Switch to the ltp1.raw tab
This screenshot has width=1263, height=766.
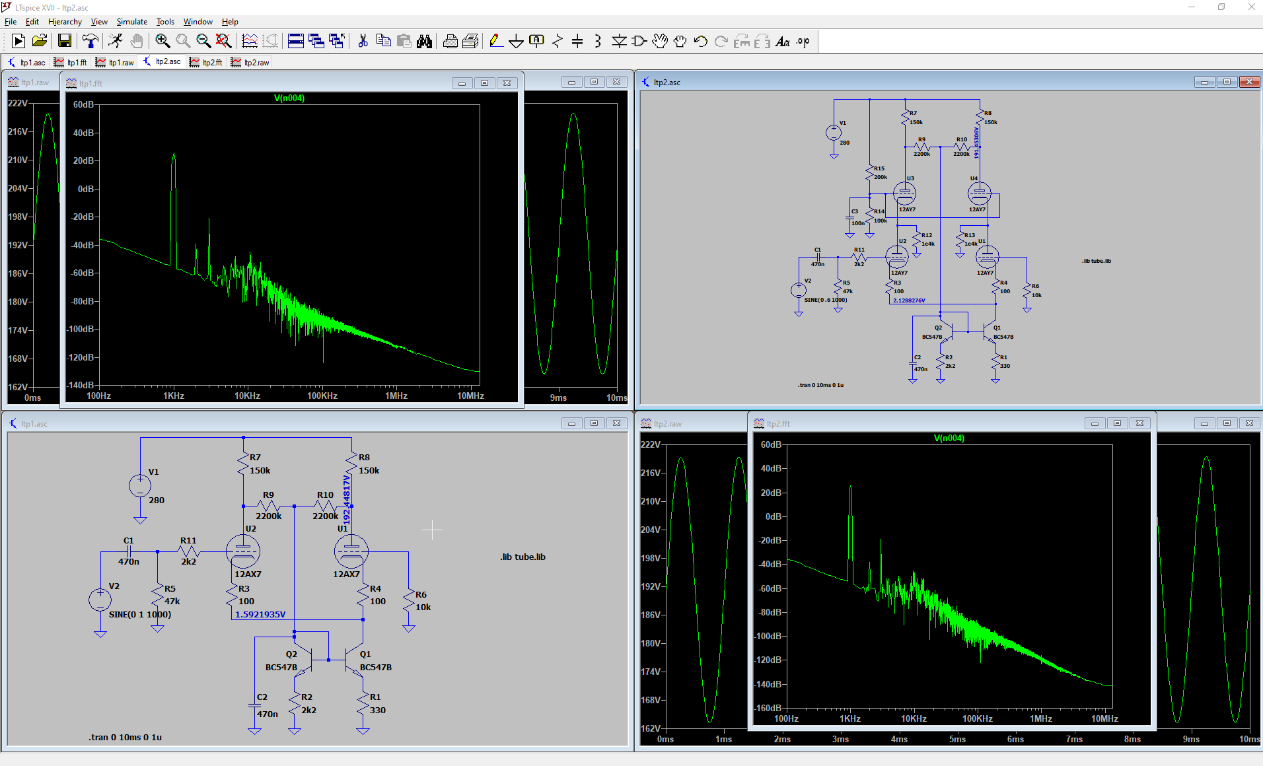(x=115, y=62)
